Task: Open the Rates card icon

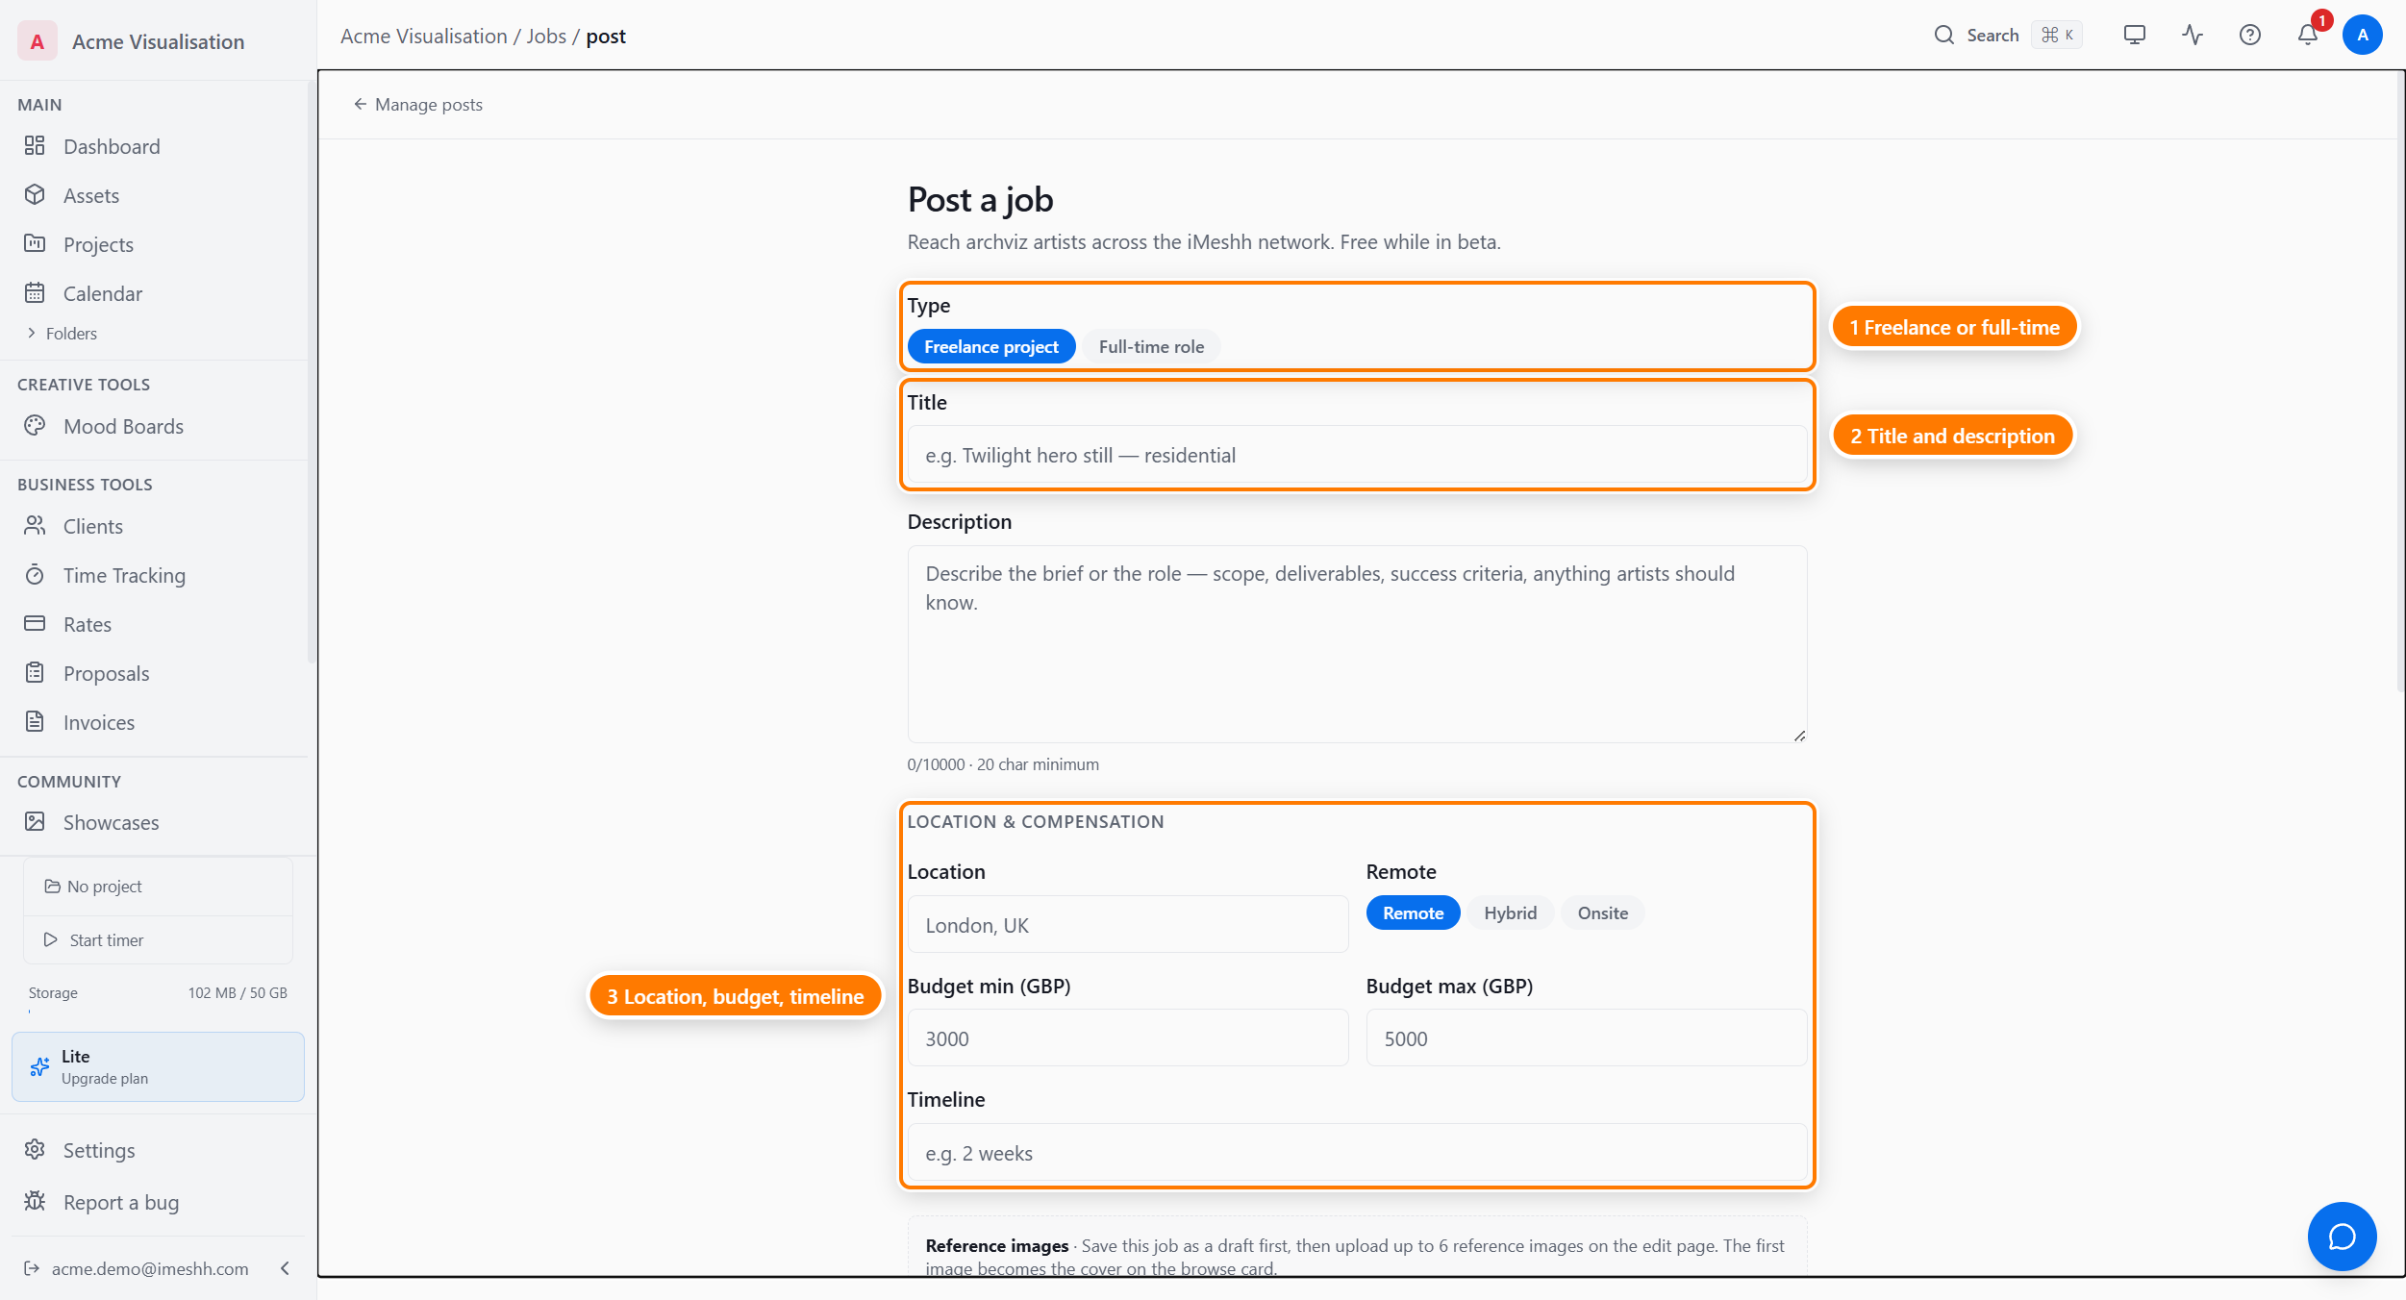Action: click(35, 624)
